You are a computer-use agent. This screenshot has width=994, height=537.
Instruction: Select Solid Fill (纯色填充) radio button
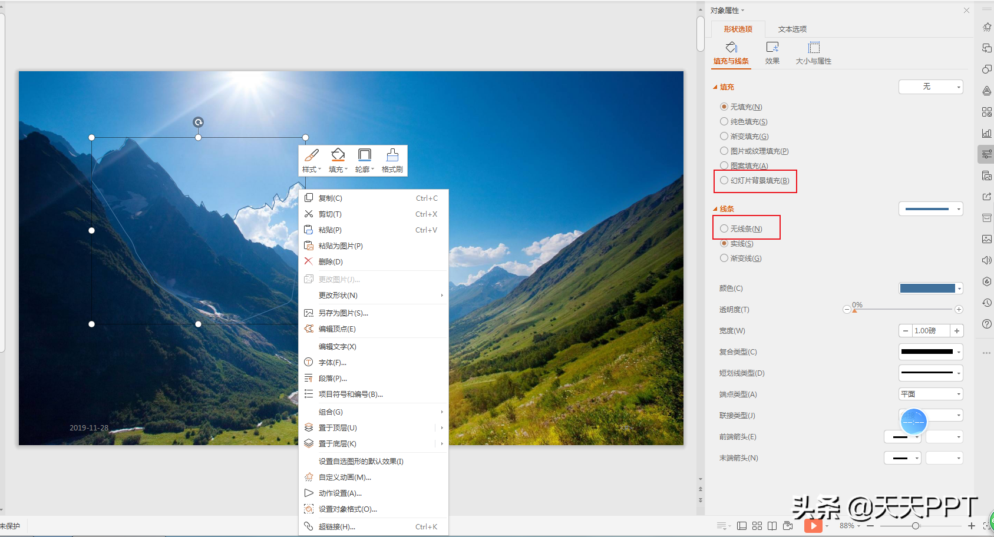point(724,121)
